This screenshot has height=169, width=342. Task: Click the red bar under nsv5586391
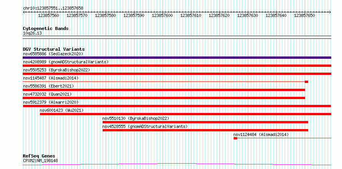click(x=164, y=90)
